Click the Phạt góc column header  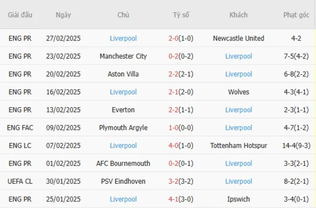[x=296, y=15]
